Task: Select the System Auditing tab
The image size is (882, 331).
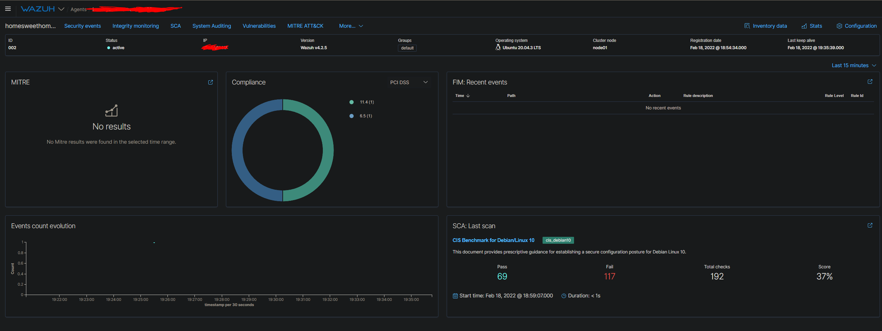Action: pyautogui.click(x=212, y=26)
